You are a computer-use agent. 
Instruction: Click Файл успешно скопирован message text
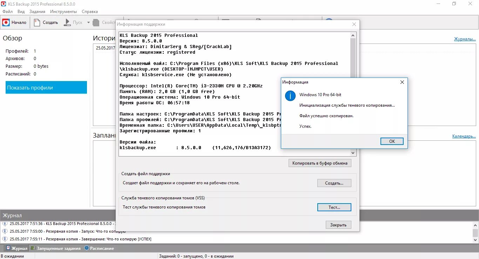(326, 116)
